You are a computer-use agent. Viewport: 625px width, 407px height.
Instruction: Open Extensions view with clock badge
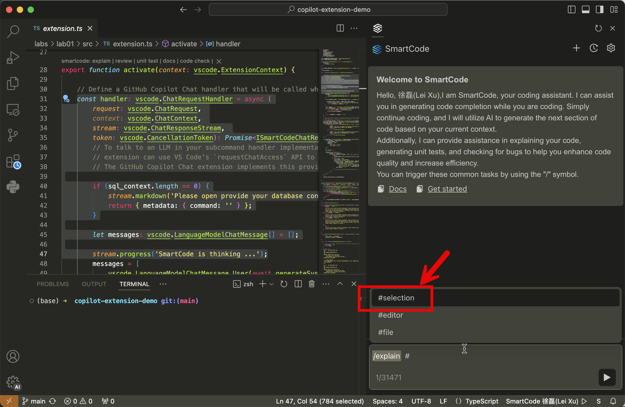pyautogui.click(x=13, y=162)
